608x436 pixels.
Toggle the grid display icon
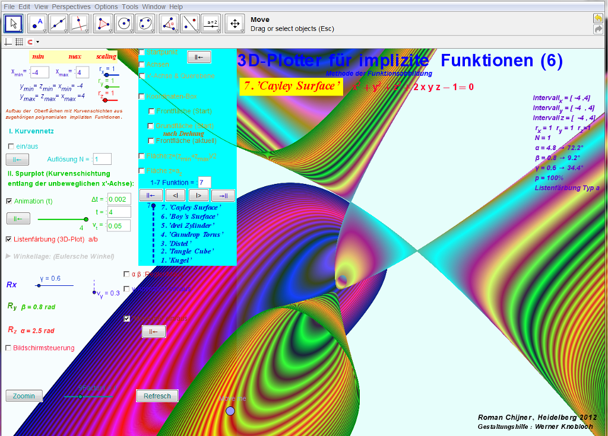point(19,42)
